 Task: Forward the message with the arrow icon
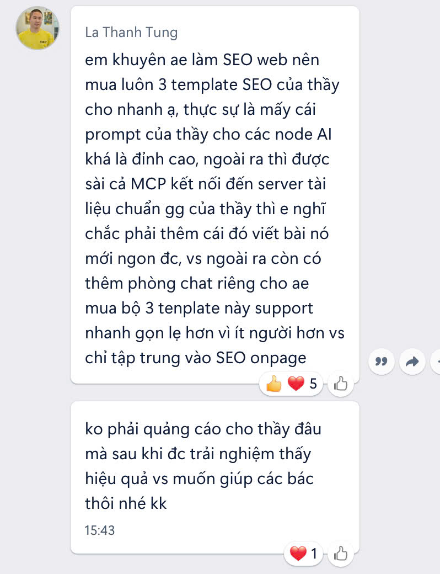tap(412, 362)
